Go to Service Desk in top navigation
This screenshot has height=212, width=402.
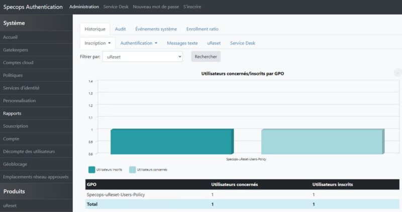coord(116,7)
